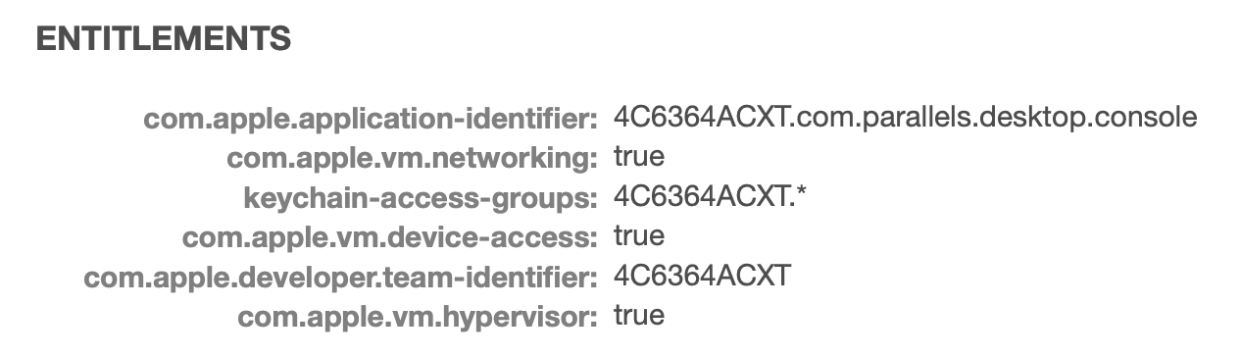Select the com.apple.developer.team-identifier key label

[x=341, y=279]
